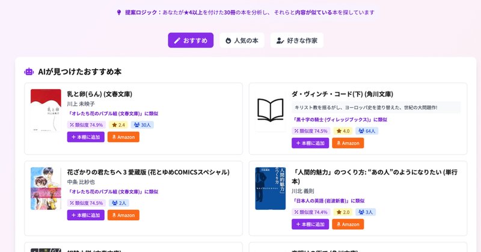Click 「オレたち花のバブル組」に類似 under 乳と卵

pos(113,114)
